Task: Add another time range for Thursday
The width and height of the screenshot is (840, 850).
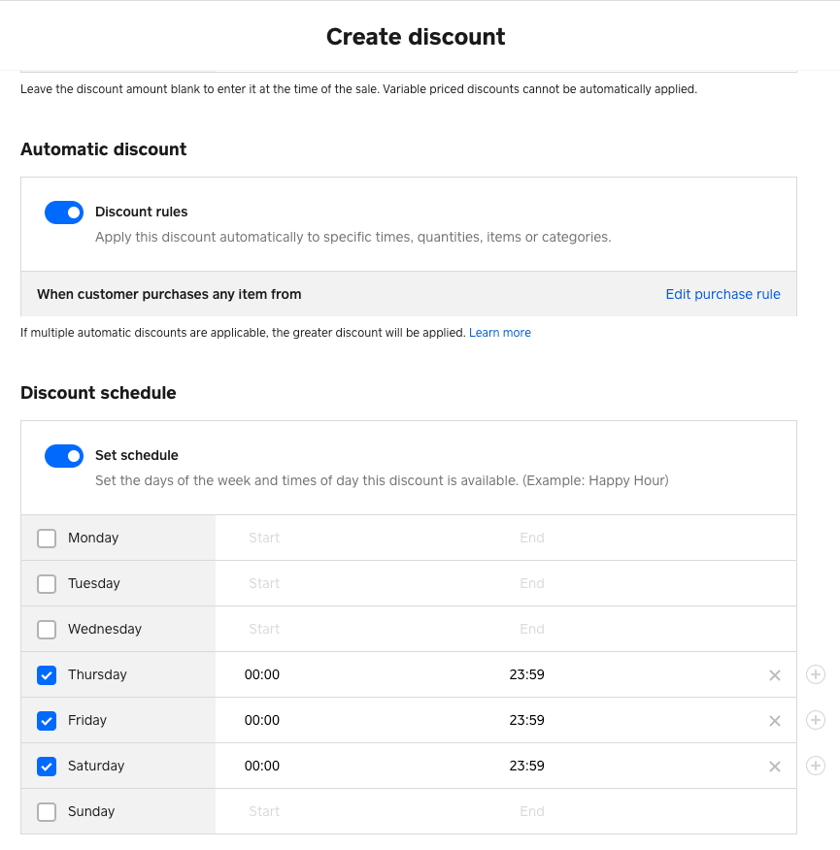Action: coord(816,674)
